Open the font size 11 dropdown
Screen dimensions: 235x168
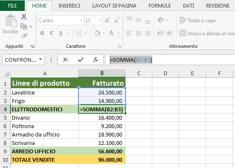click(x=99, y=21)
